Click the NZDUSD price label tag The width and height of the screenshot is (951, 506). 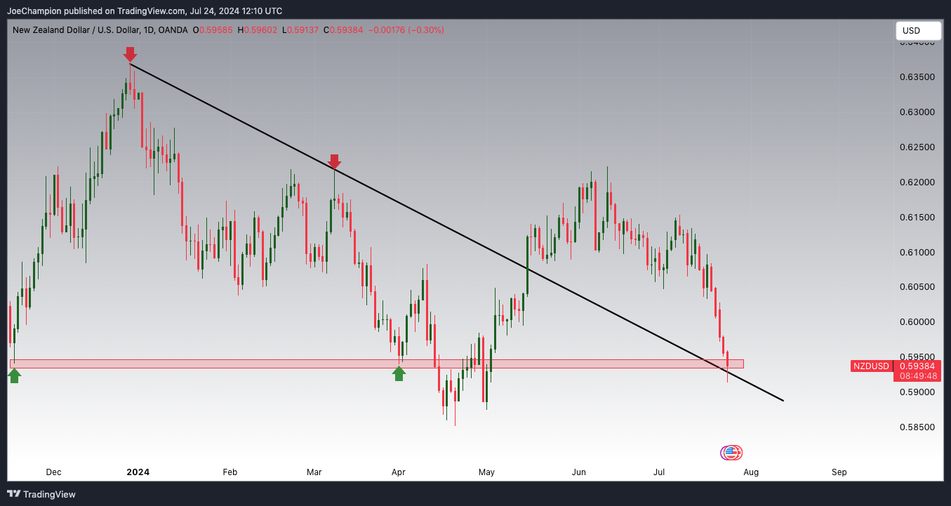pos(871,366)
